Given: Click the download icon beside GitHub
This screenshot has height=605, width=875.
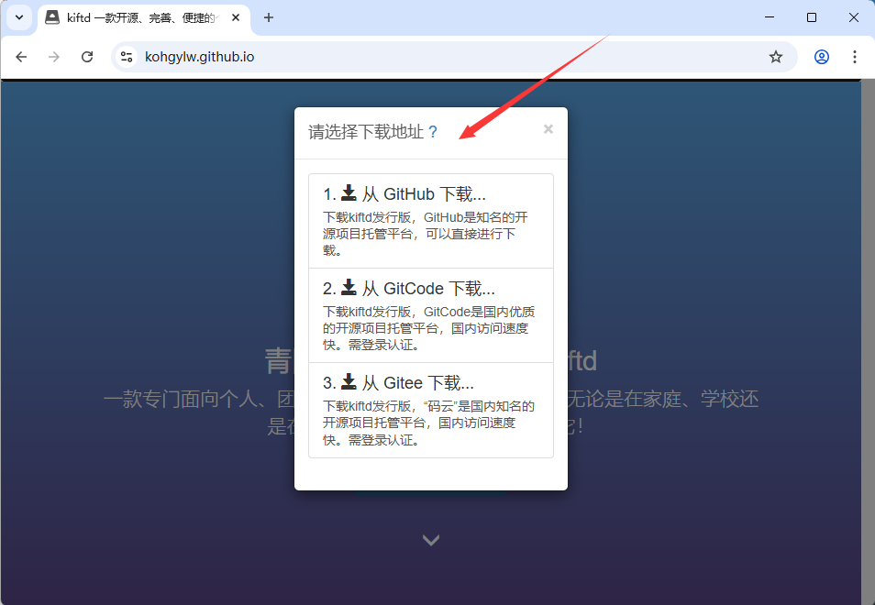Looking at the screenshot, I should click(x=349, y=192).
